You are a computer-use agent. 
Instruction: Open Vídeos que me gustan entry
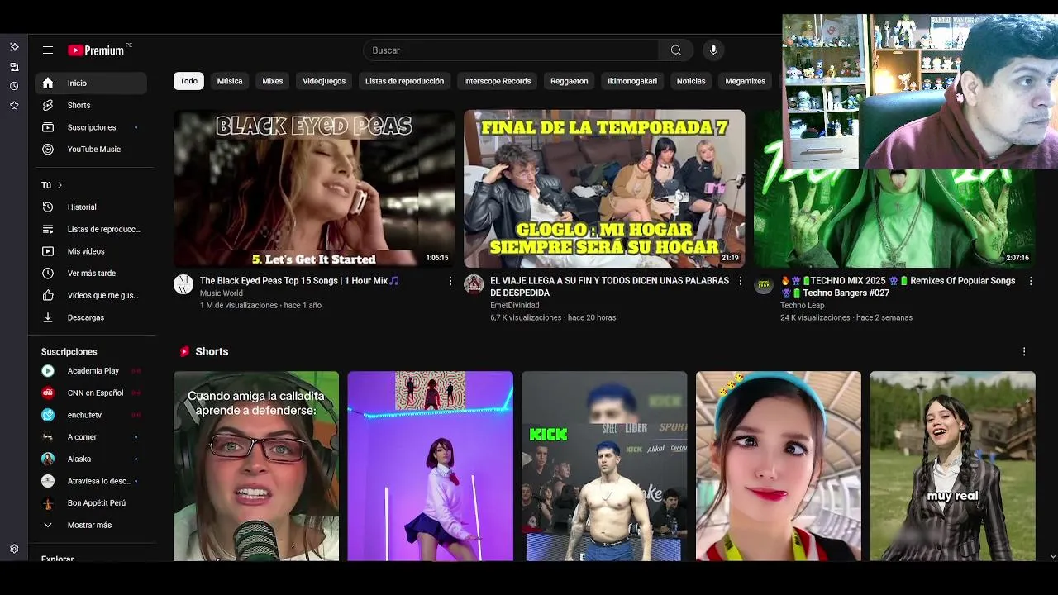point(91,295)
